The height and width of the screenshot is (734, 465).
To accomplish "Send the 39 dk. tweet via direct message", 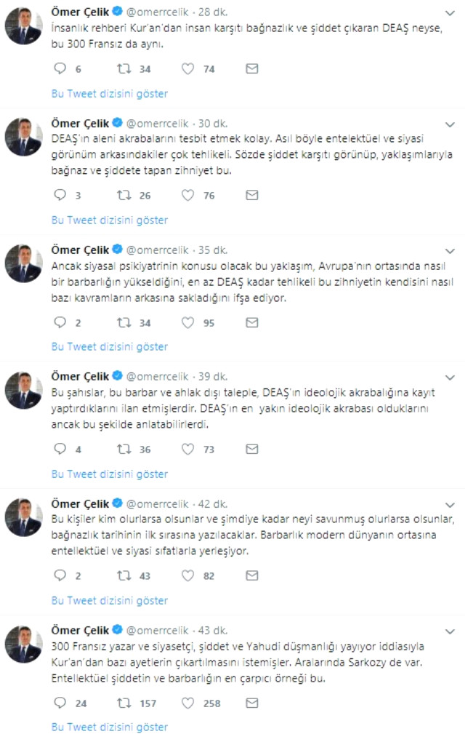I will (x=252, y=450).
